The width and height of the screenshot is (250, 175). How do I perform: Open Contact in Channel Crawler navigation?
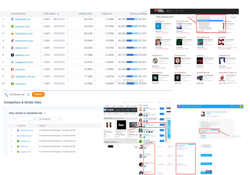click(x=182, y=11)
